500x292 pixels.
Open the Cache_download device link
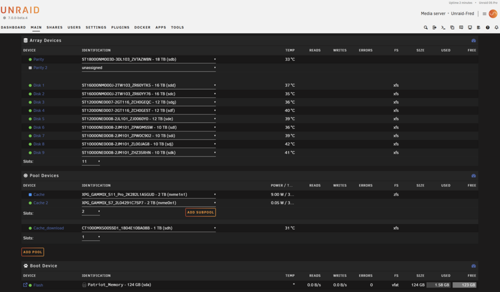[48, 228]
